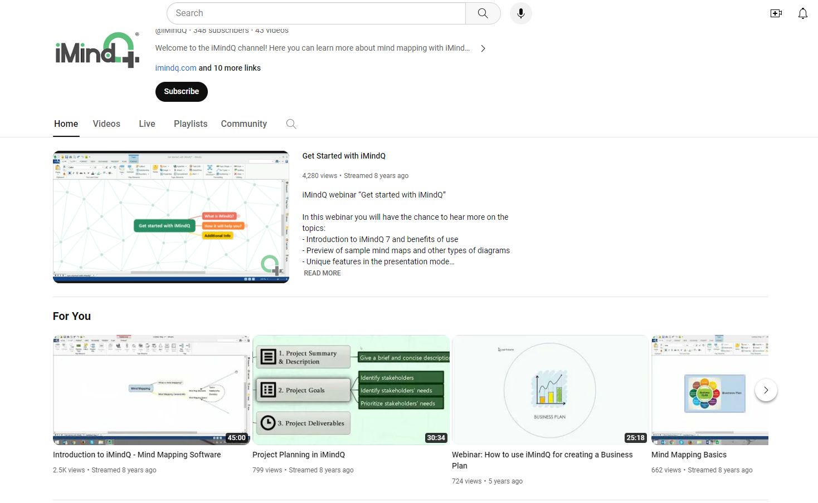Expand the channel description with the arrow
Screen dimensions: 818x503
pos(483,48)
